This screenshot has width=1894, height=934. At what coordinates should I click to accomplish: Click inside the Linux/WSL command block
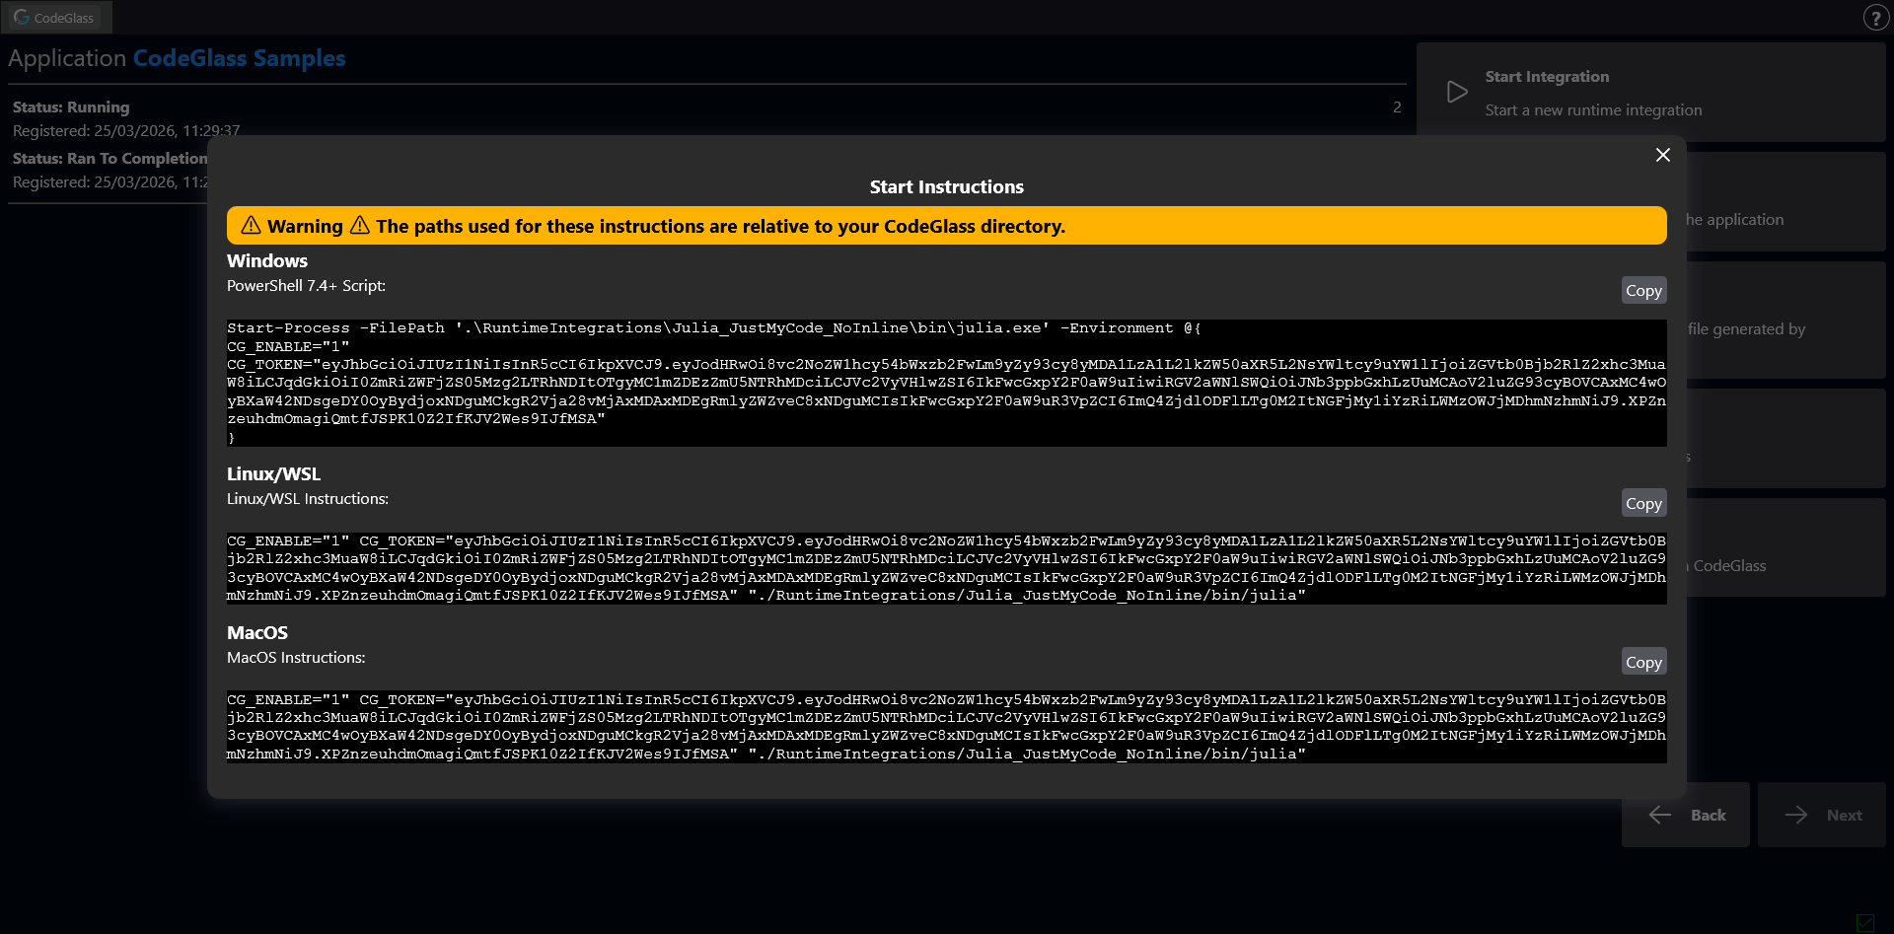pyautogui.click(x=945, y=568)
